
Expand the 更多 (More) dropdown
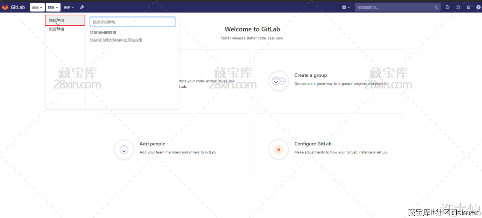pos(68,7)
